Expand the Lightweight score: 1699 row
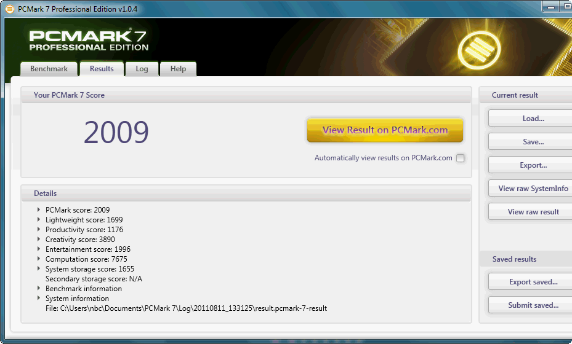Viewport: 572px width, 344px height. 38,219
